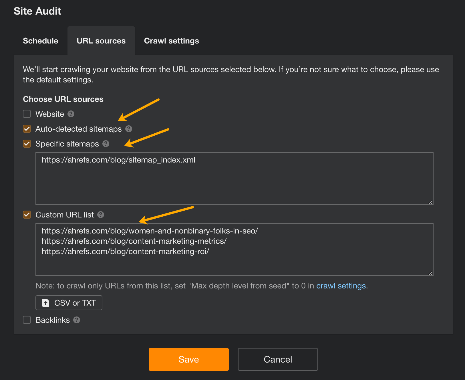Open the crawl settings link
The image size is (465, 380).
click(341, 286)
